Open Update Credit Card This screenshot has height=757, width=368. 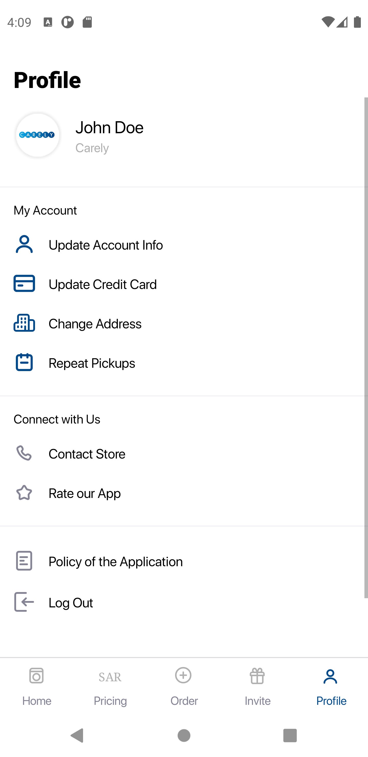tap(102, 284)
